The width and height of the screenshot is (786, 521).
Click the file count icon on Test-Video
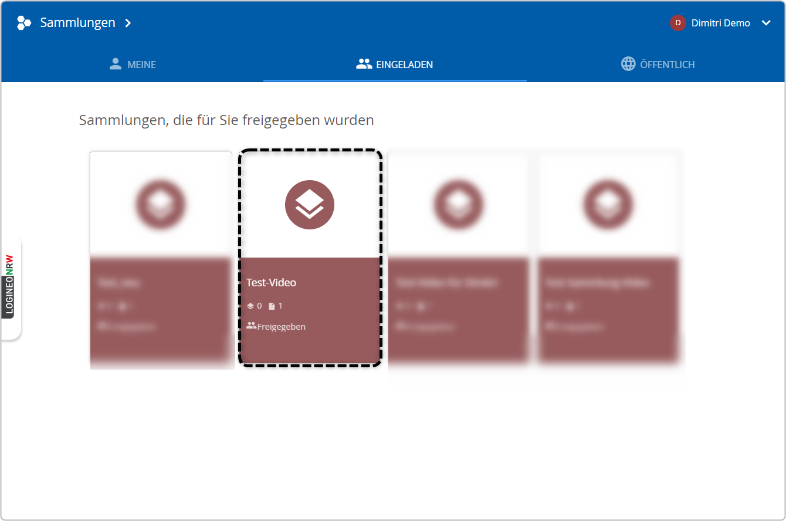pyautogui.click(x=272, y=306)
